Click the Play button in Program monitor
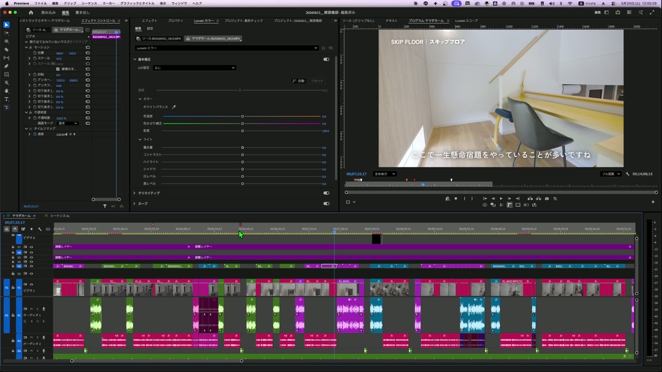The height and width of the screenshot is (372, 662). (501, 198)
